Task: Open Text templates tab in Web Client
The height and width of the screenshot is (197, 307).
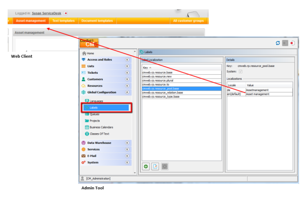Action: click(x=63, y=21)
